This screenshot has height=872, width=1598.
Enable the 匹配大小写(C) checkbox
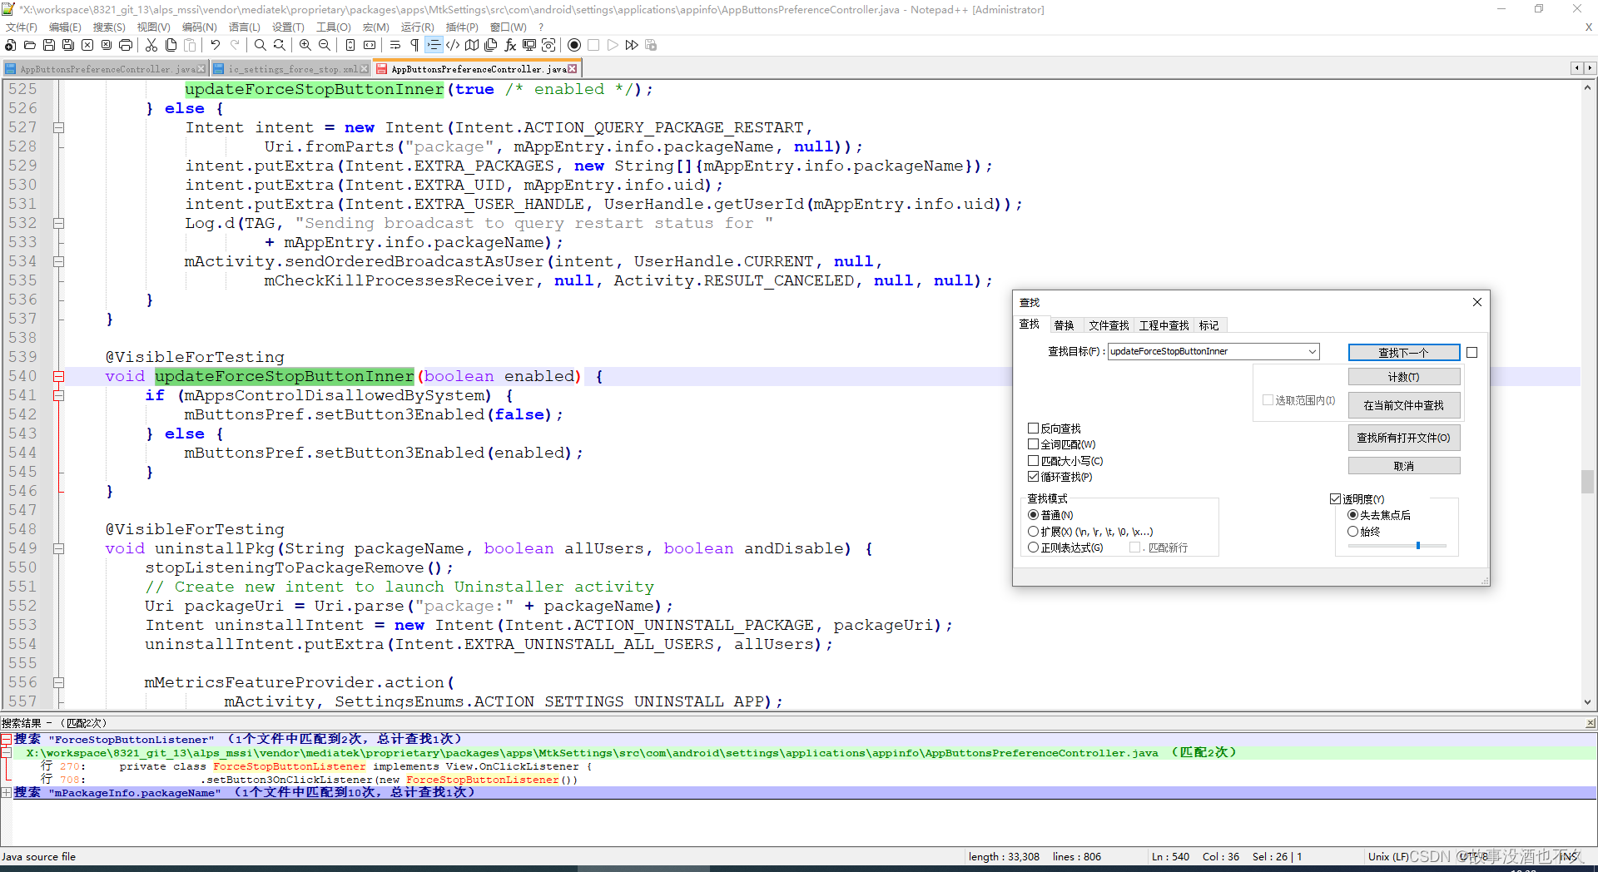tap(1033, 461)
